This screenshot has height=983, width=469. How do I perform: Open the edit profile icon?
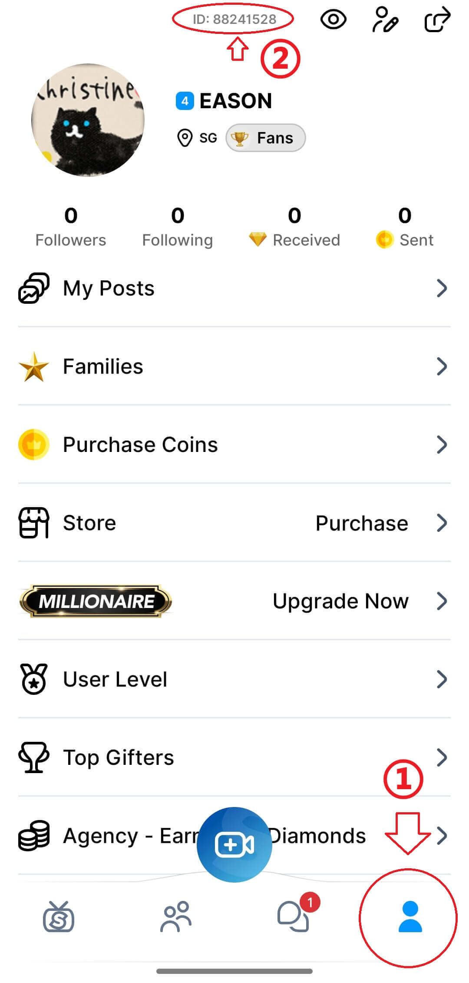[x=385, y=20]
